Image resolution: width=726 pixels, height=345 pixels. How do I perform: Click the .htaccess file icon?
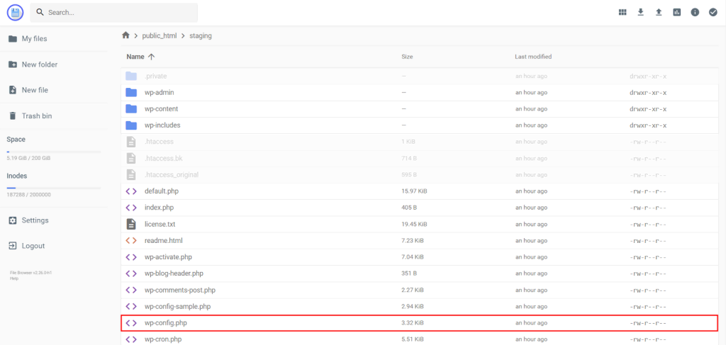pyautogui.click(x=131, y=142)
